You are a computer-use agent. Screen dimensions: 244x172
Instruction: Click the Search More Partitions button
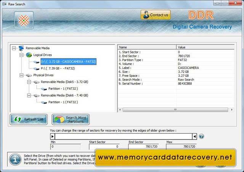[x=71, y=119]
